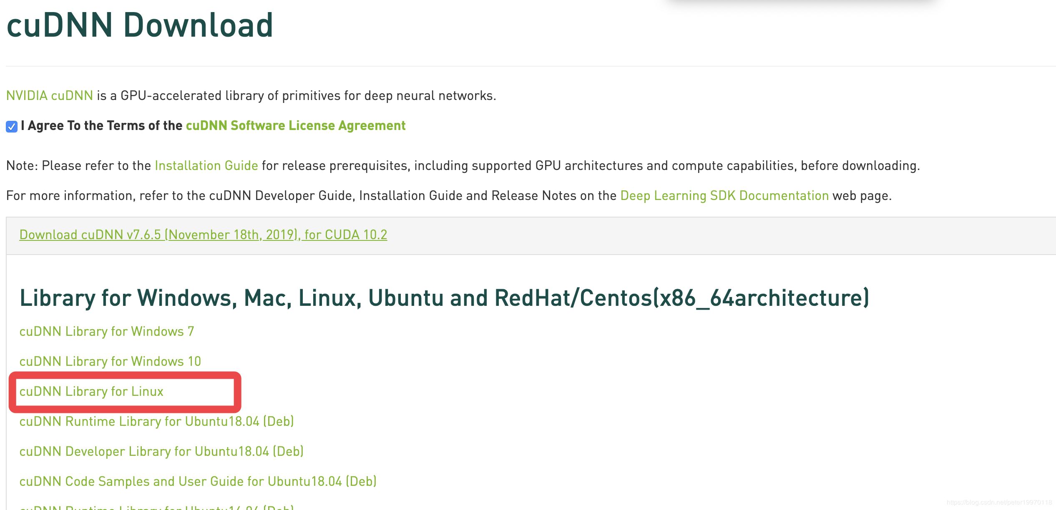Screen dimensions: 1056x510
Task: Click the cuDNN Download page heading
Action: (140, 25)
